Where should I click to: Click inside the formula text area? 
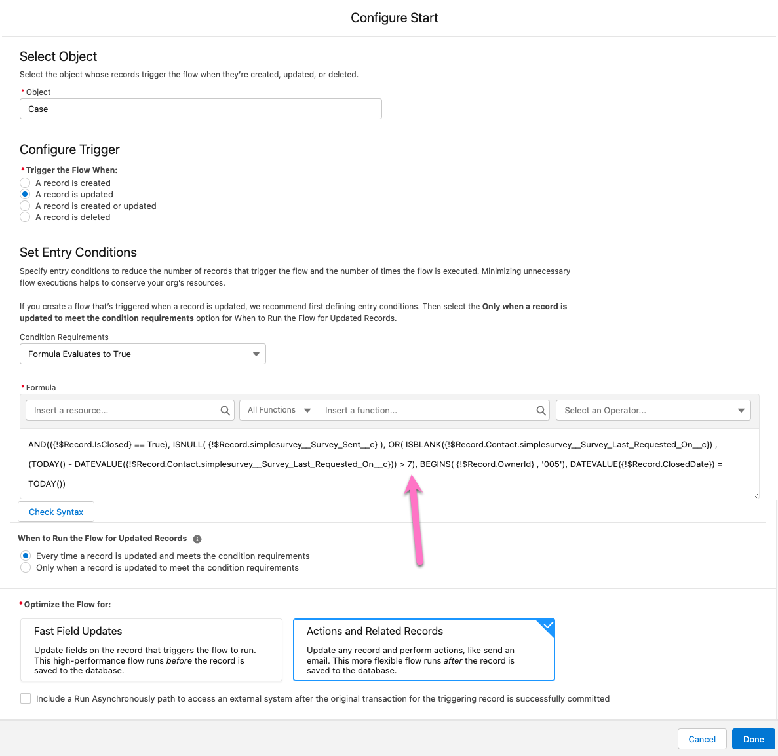pos(389,464)
